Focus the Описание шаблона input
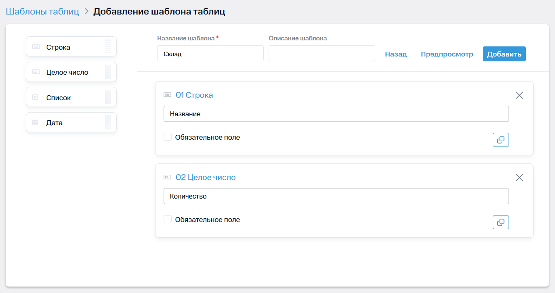The height and width of the screenshot is (293, 555). [322, 53]
